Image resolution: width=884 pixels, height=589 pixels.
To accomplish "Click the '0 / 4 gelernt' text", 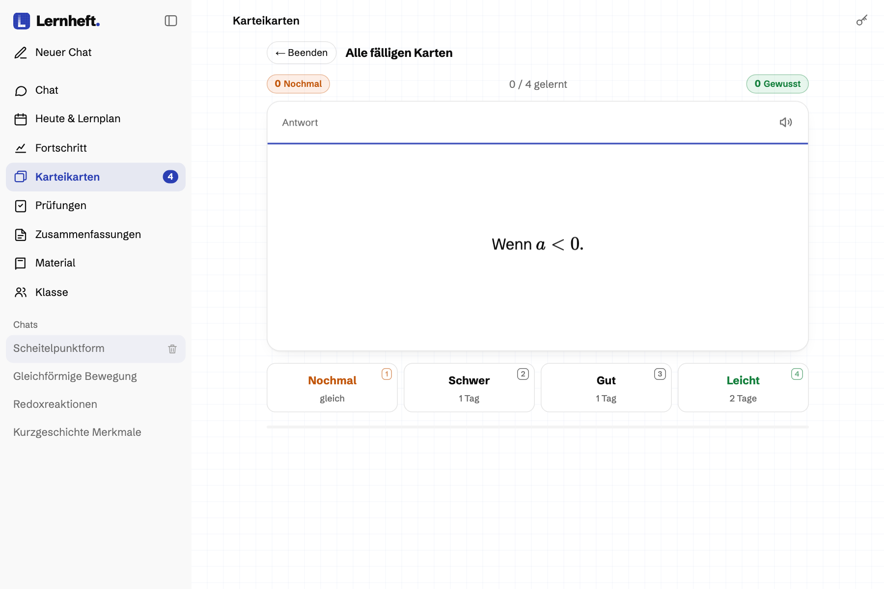I will [538, 84].
